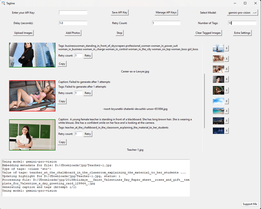261x209 pixels.
Task: Click the Save API Key button
Action: [119, 12]
